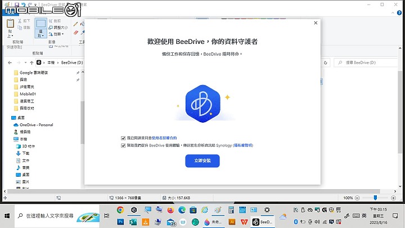Viewport: 405px width, 228px height.
Task: Check the 使用者授權合約 agreement checkbox
Action: tap(123, 138)
